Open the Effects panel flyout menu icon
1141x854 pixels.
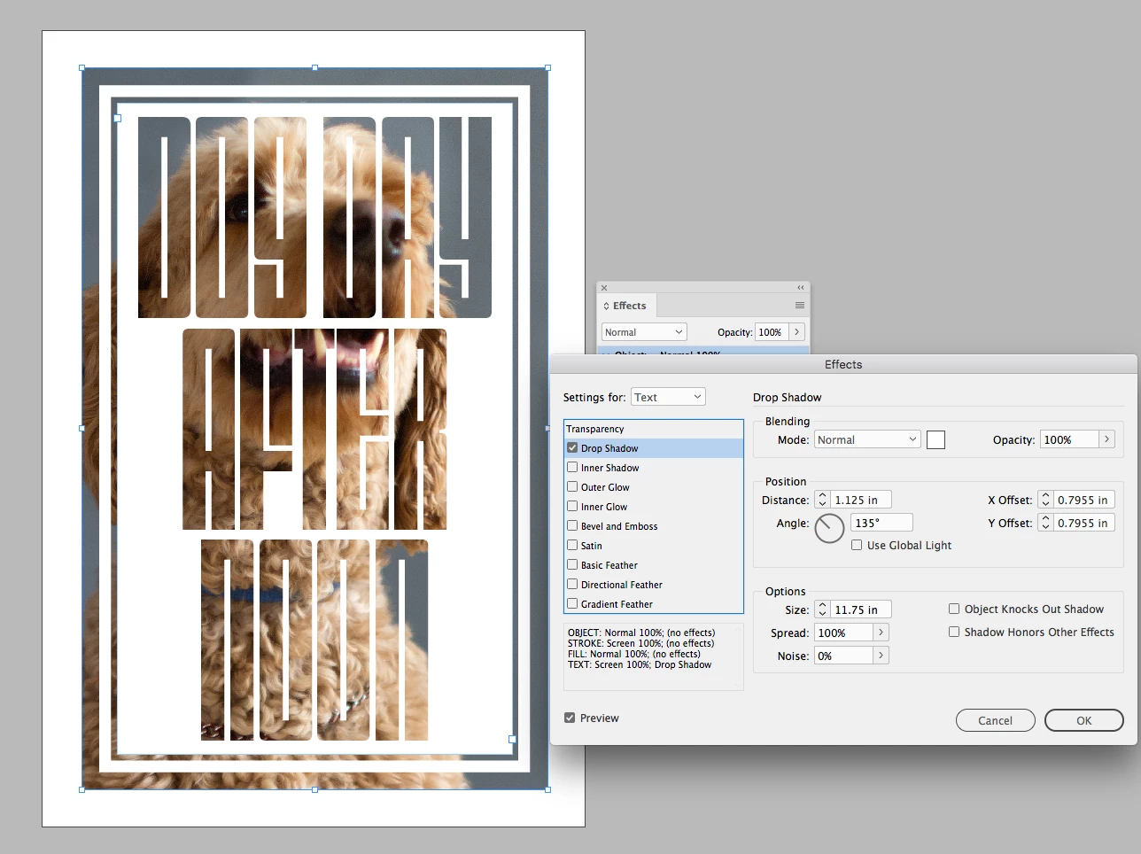tap(800, 306)
